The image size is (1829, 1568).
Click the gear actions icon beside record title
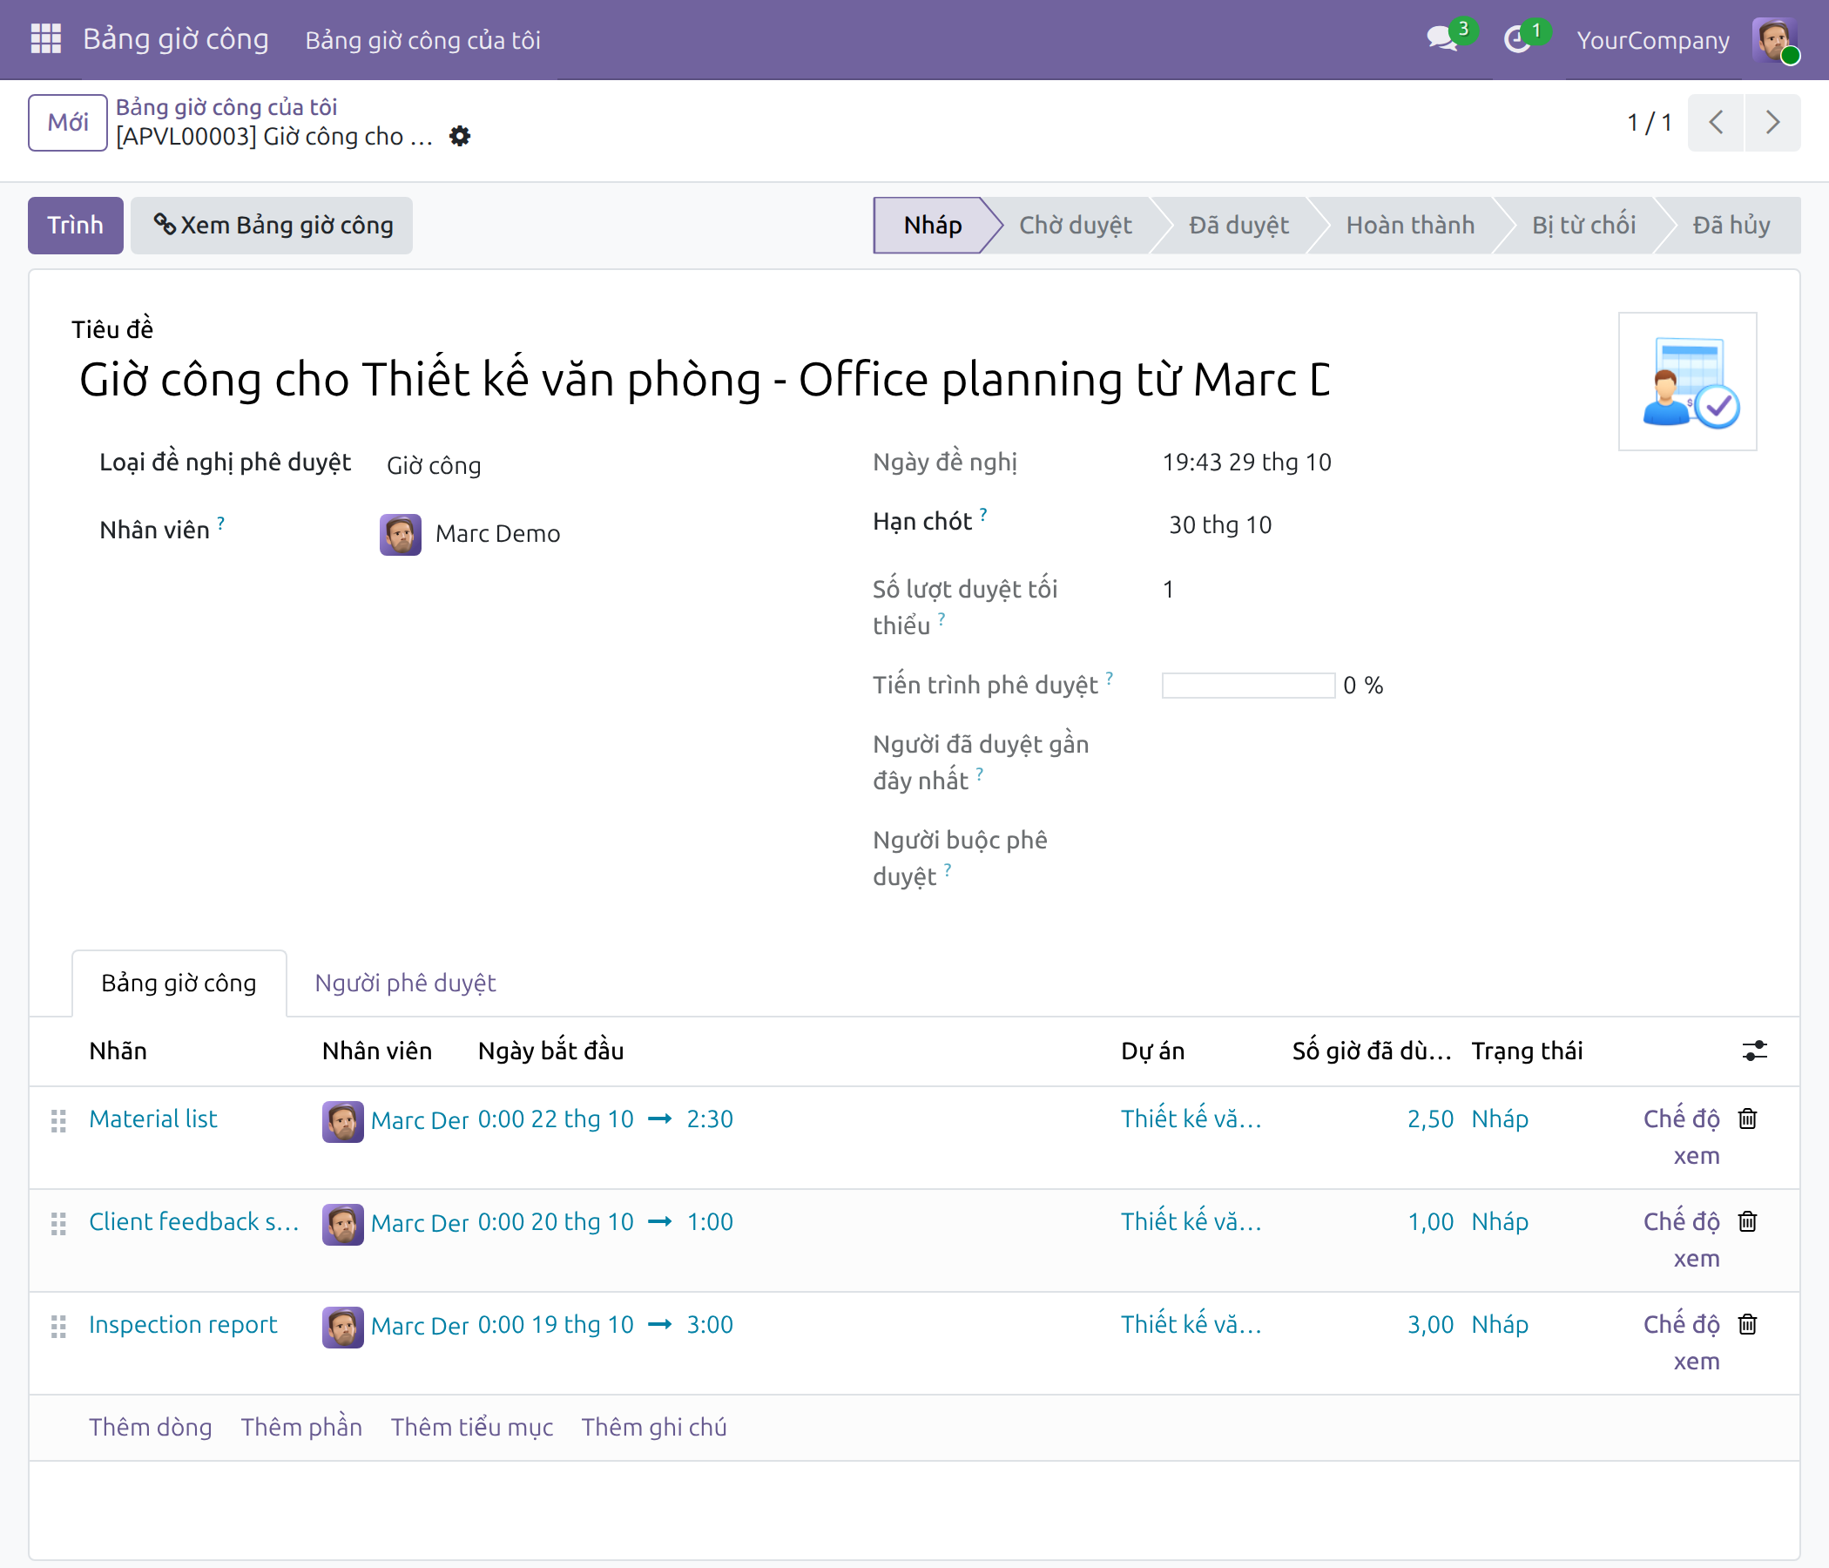tap(460, 136)
